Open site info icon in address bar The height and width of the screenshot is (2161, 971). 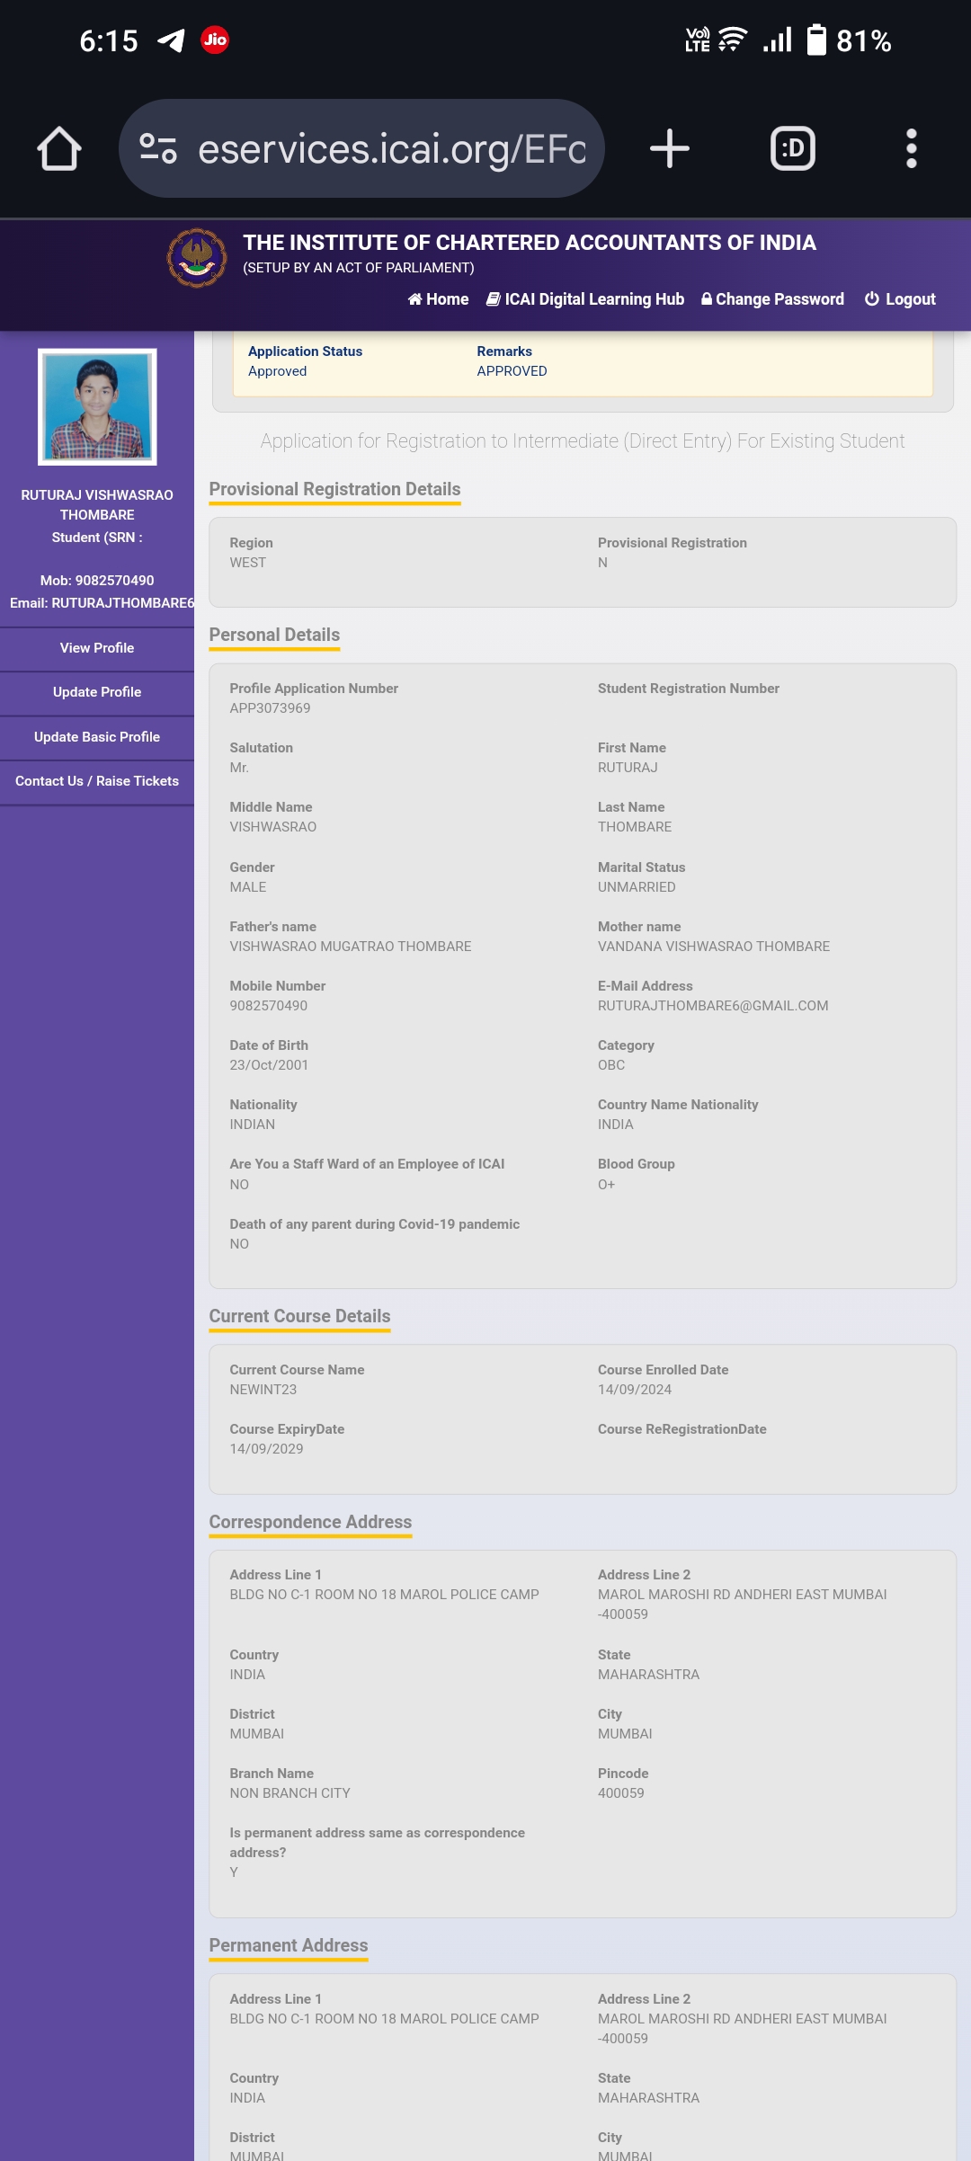tap(158, 148)
